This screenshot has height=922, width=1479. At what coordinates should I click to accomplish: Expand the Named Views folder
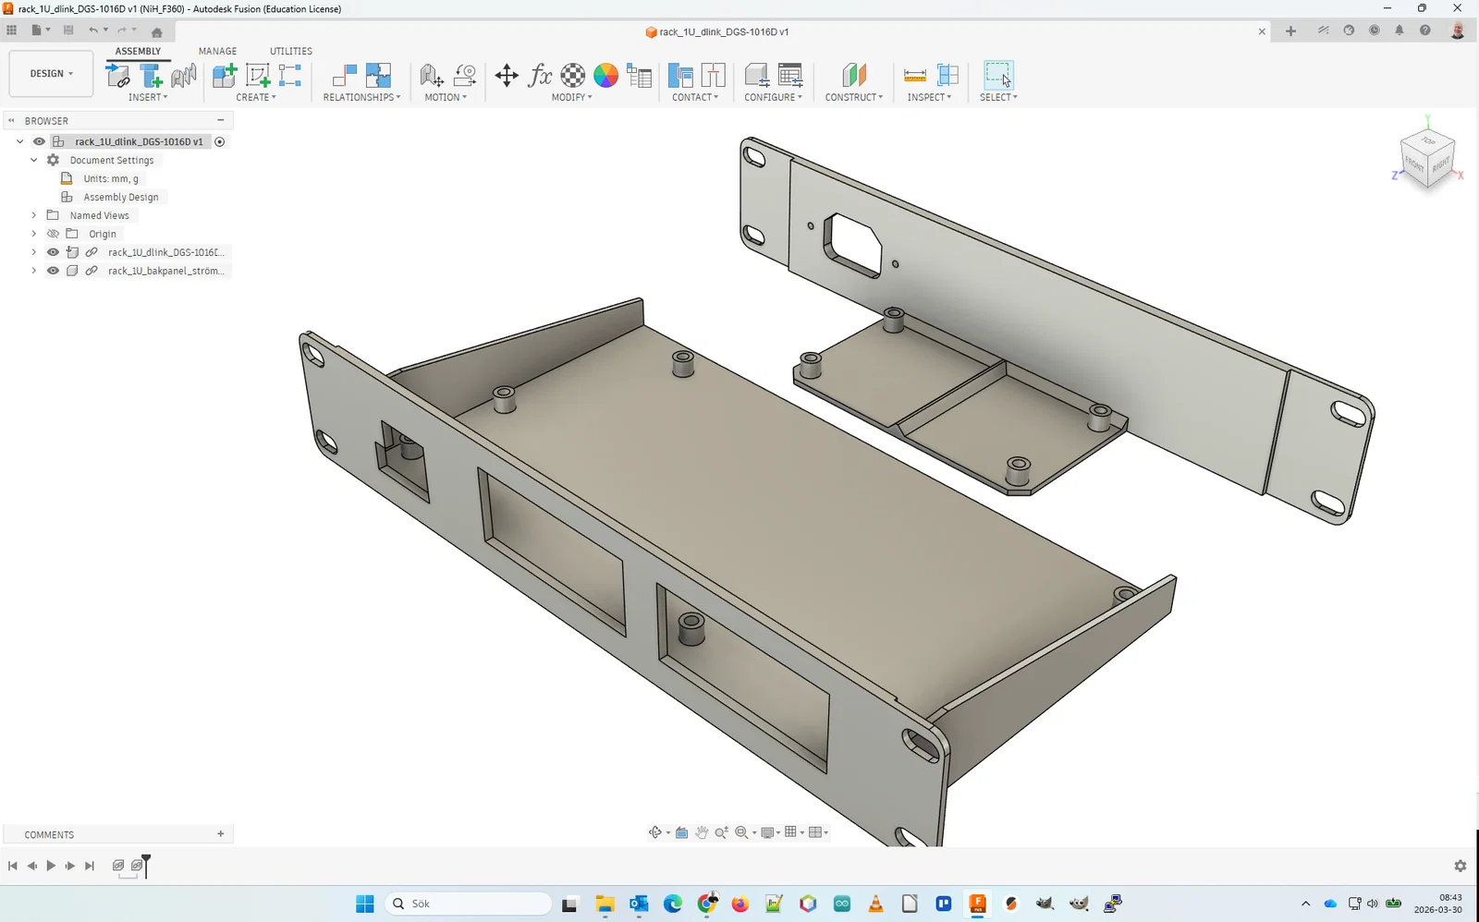(34, 215)
